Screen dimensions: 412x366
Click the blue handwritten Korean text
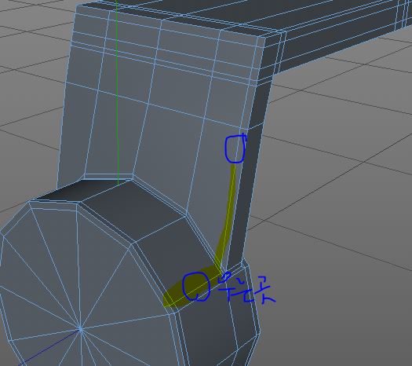click(246, 289)
